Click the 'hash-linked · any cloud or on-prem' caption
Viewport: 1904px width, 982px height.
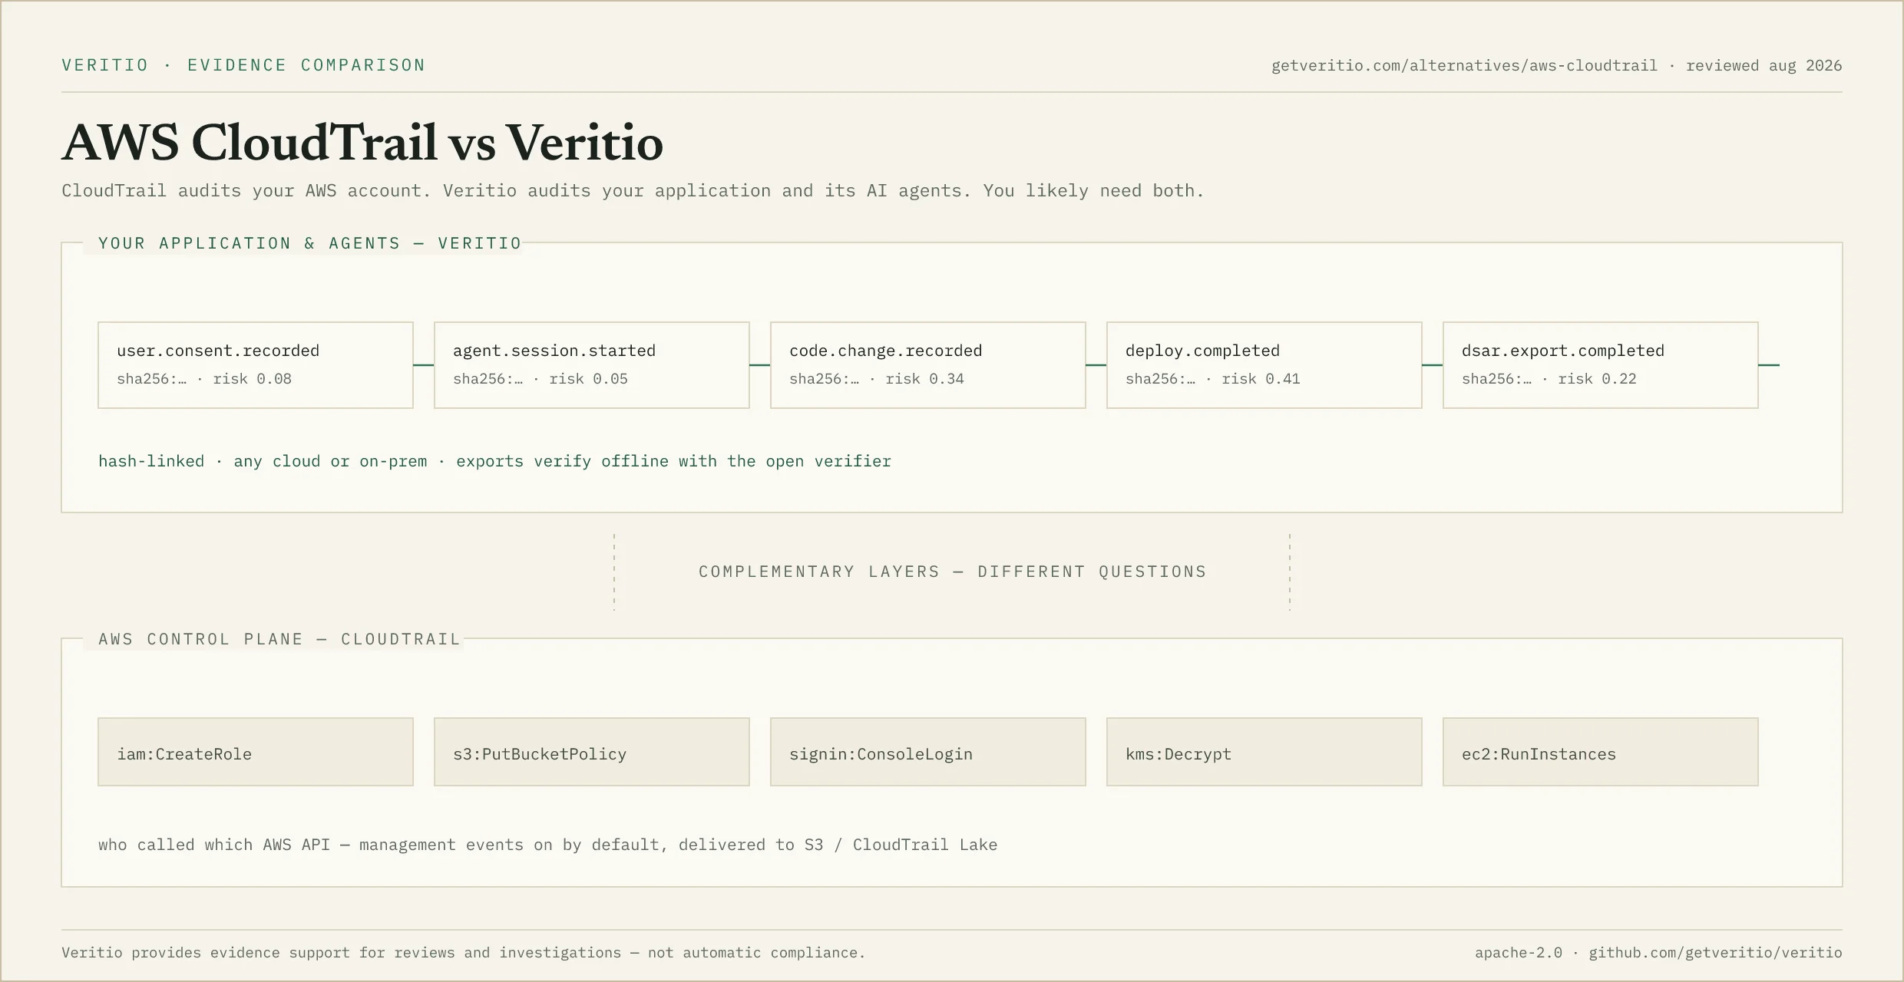(x=263, y=461)
